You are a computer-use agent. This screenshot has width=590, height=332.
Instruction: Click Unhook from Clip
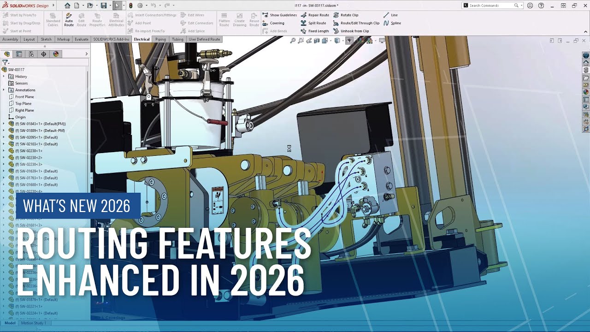[x=351, y=31]
